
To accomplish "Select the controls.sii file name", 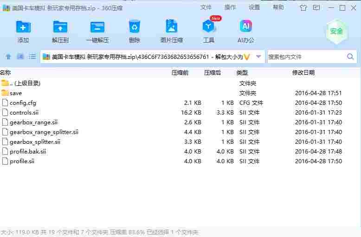I will (24, 113).
